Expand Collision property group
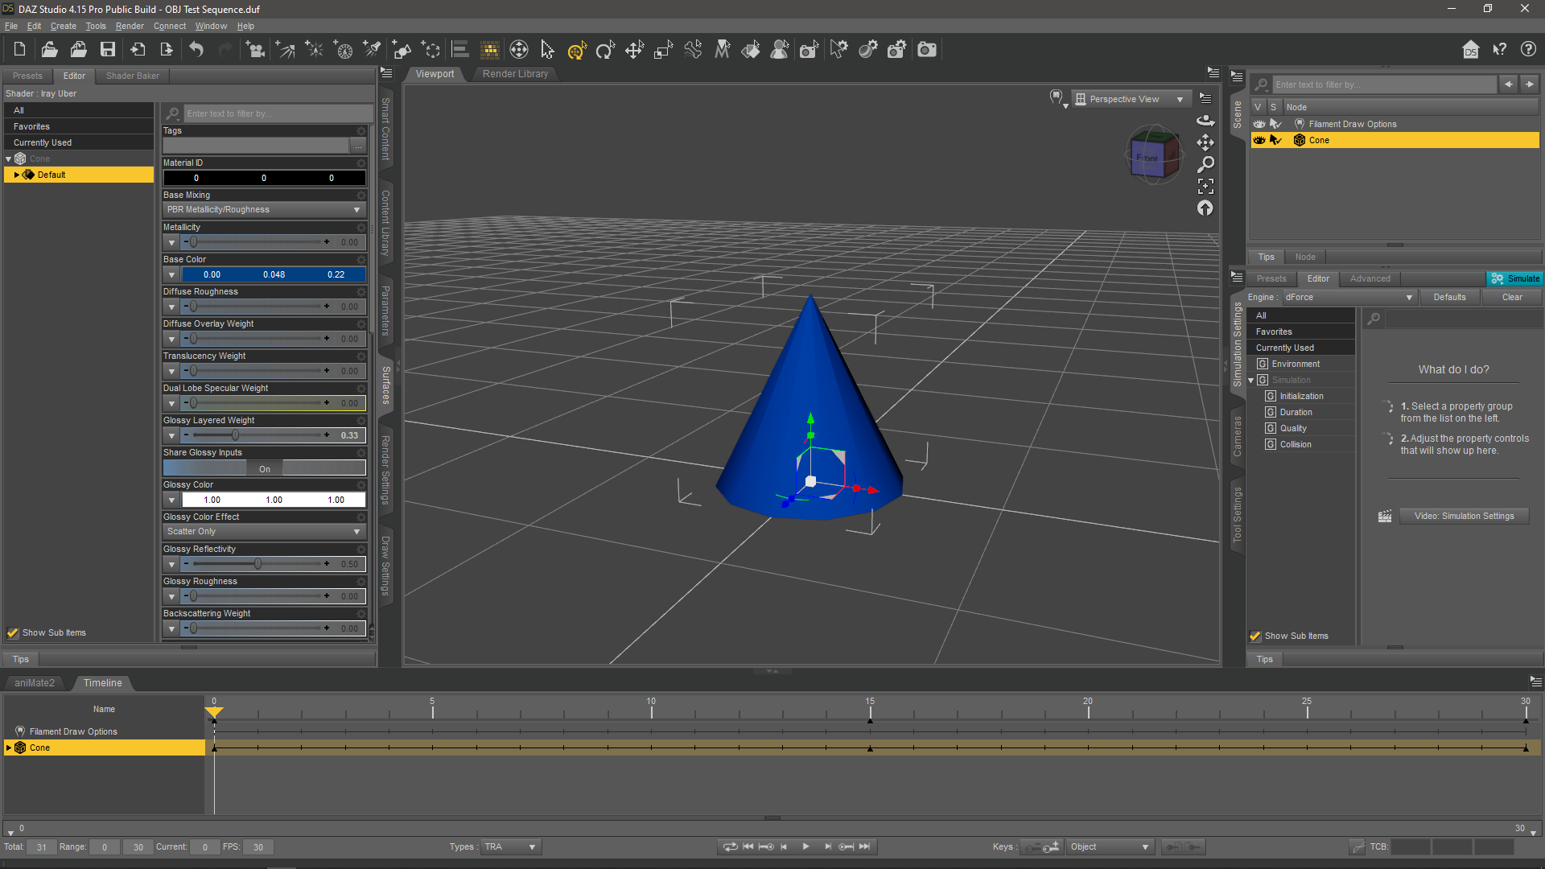Screen dimensions: 1545x869 click(x=1295, y=443)
